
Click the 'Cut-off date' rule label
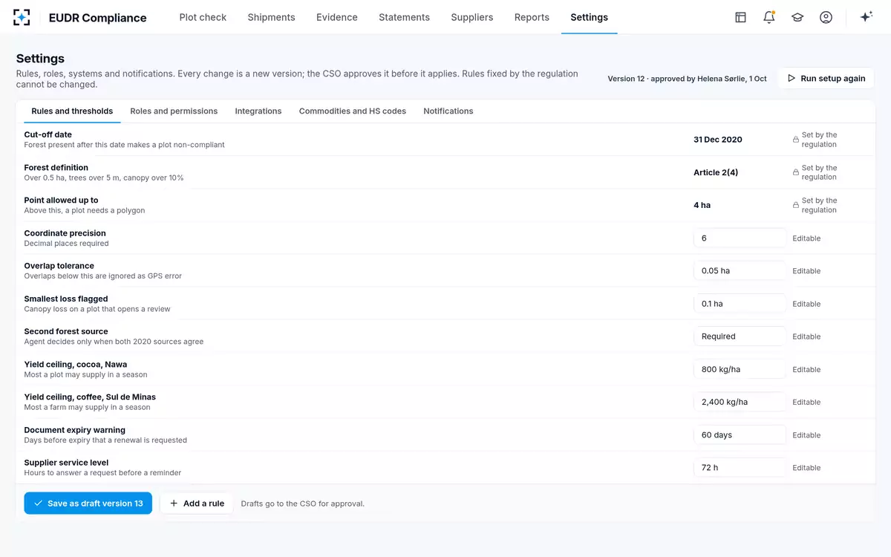coord(48,134)
